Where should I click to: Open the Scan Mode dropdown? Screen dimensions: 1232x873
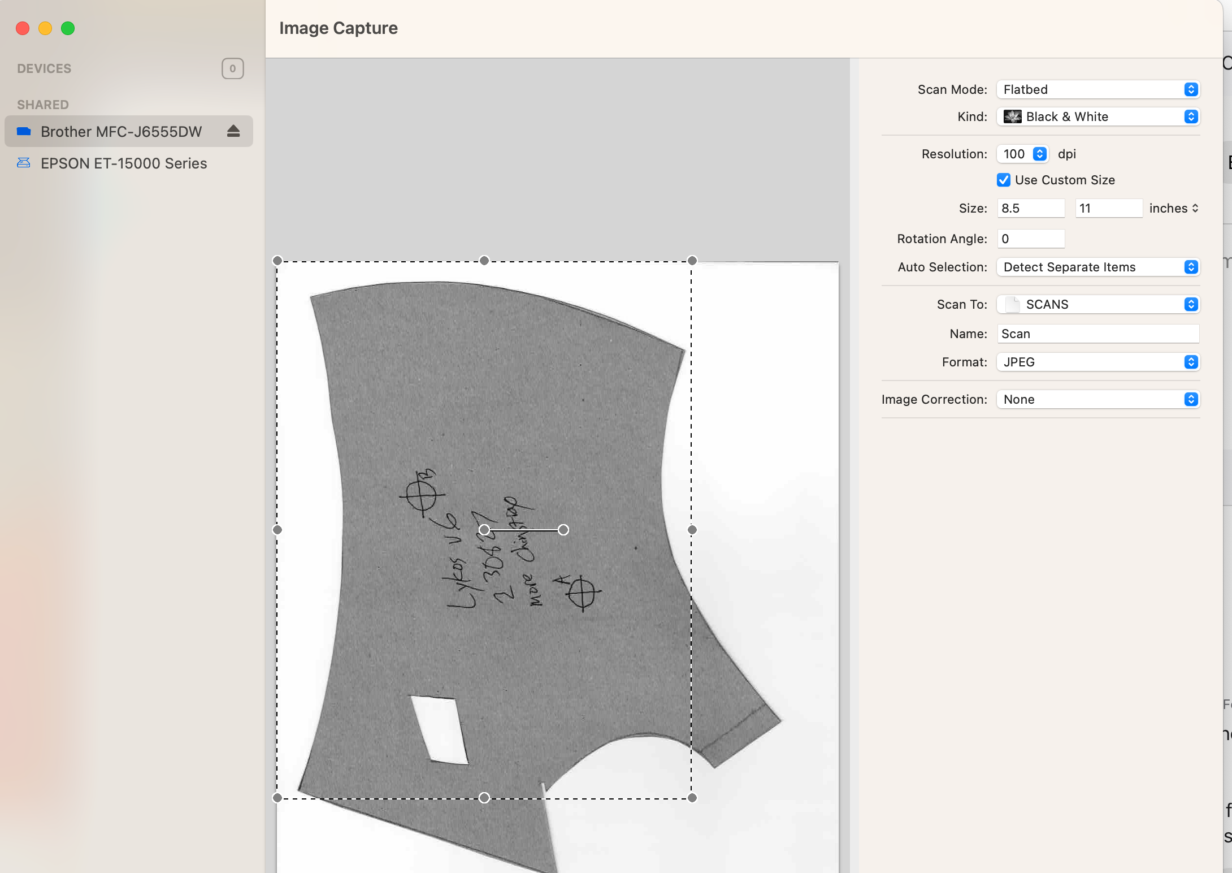[1097, 89]
